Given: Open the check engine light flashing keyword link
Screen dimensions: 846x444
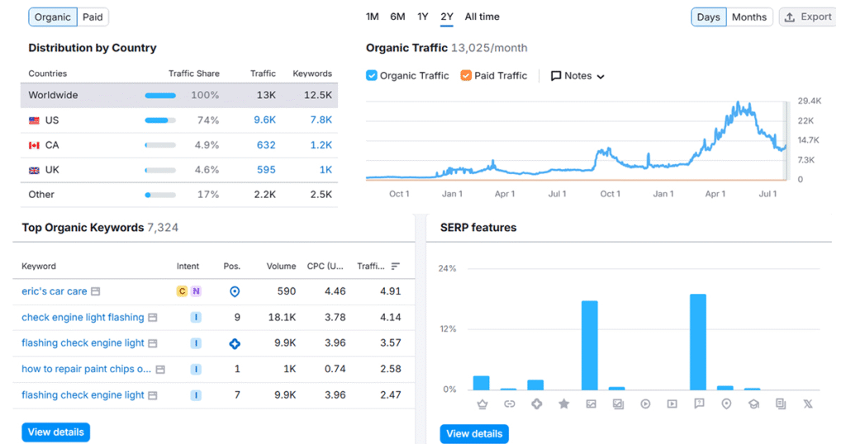Looking at the screenshot, I should pyautogui.click(x=83, y=318).
